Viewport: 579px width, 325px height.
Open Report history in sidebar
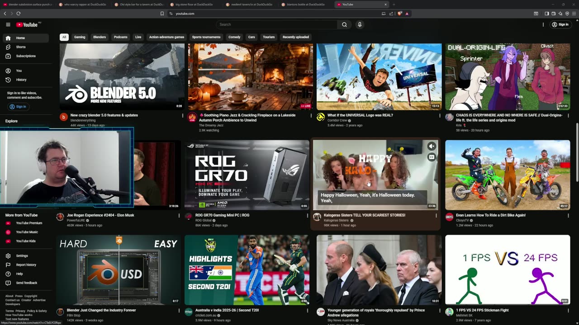[x=27, y=265]
